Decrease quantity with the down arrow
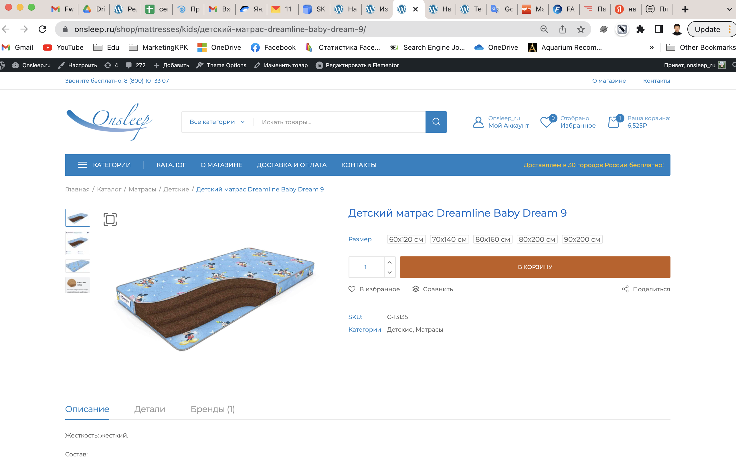736x467 pixels. [389, 272]
